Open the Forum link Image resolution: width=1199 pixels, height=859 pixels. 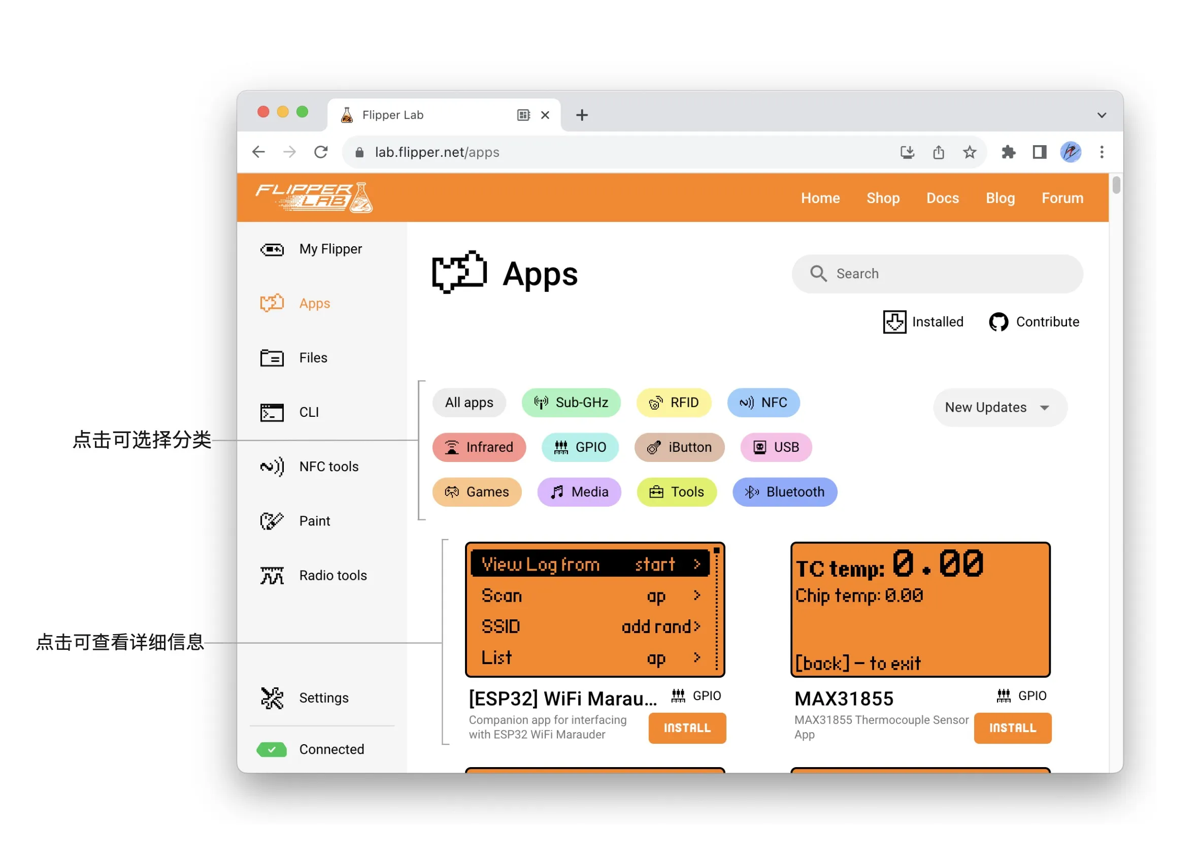click(1062, 198)
